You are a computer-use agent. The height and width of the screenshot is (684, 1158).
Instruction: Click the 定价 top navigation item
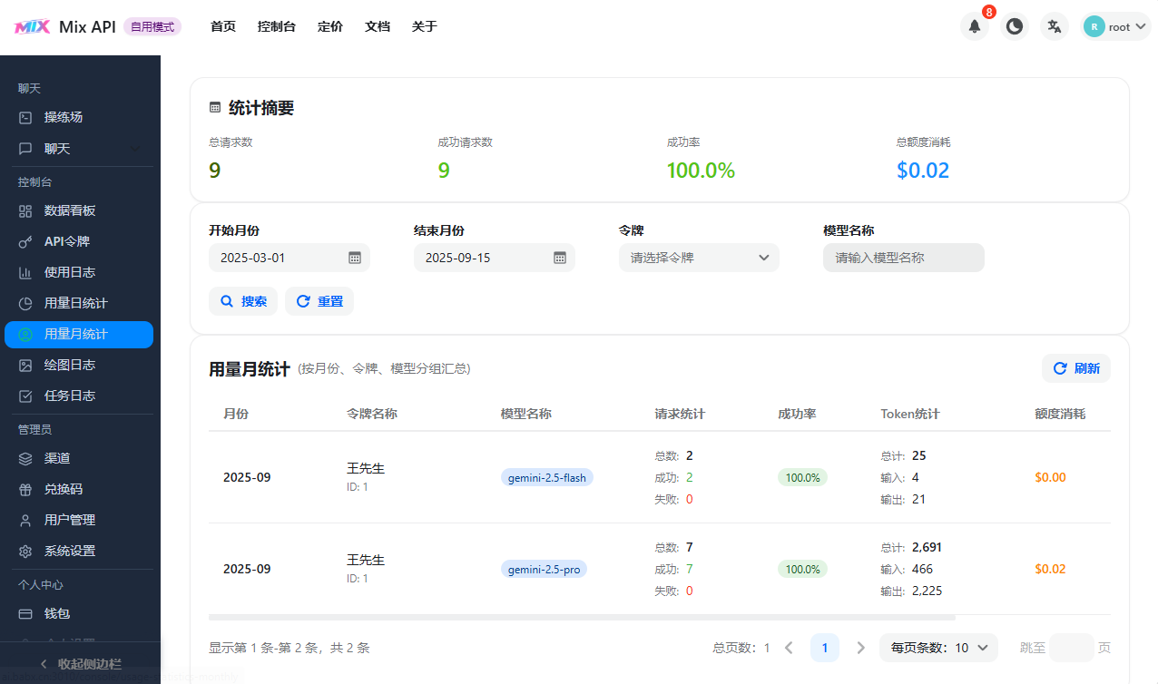coord(330,26)
